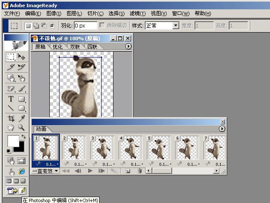Select the Type tool
The width and height of the screenshot is (270, 203).
(x=11, y=99)
